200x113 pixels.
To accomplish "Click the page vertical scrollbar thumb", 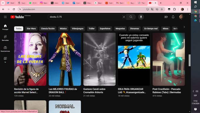I will [189, 60].
